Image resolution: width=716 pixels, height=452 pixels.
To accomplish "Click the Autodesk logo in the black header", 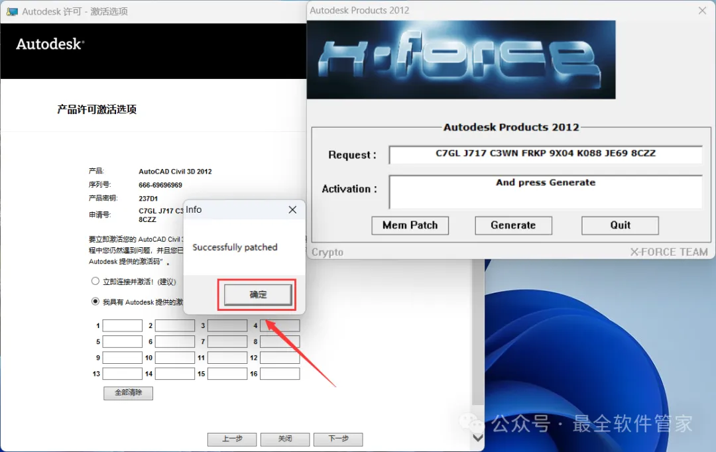I will 50,44.
